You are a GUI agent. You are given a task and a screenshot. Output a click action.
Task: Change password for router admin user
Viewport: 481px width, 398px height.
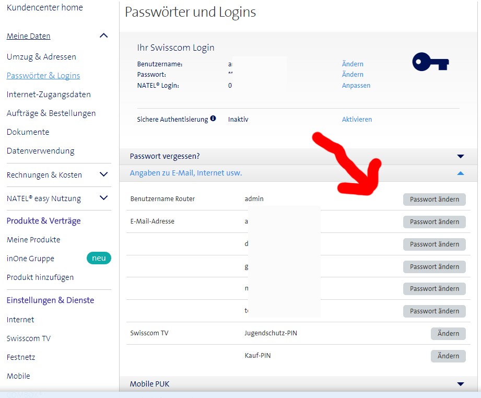434,199
